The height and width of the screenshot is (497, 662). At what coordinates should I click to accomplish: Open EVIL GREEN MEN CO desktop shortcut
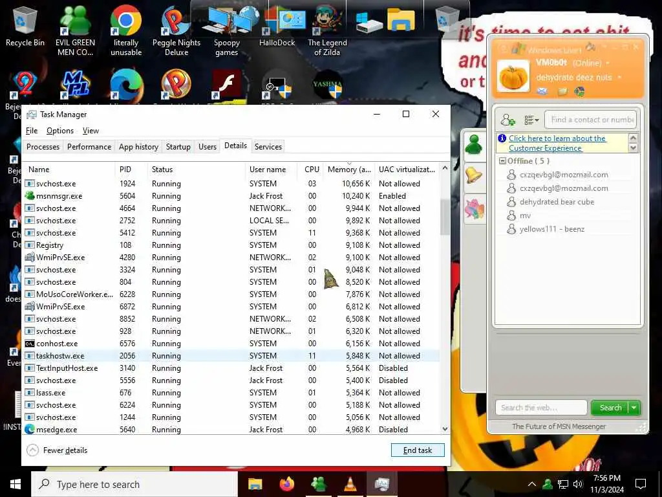75,30
